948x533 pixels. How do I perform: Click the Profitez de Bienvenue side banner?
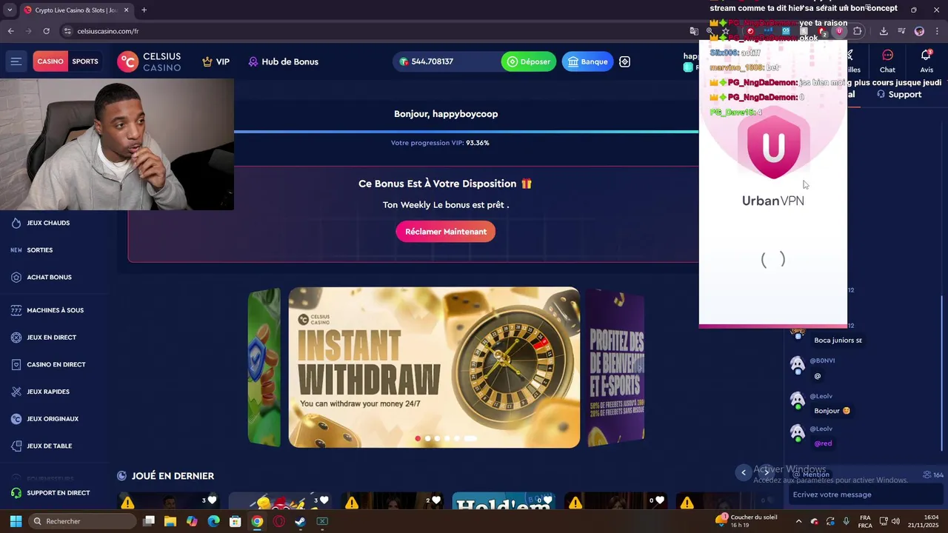tap(615, 367)
